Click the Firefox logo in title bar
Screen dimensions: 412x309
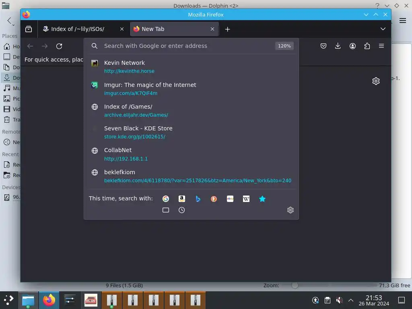coord(26,14)
